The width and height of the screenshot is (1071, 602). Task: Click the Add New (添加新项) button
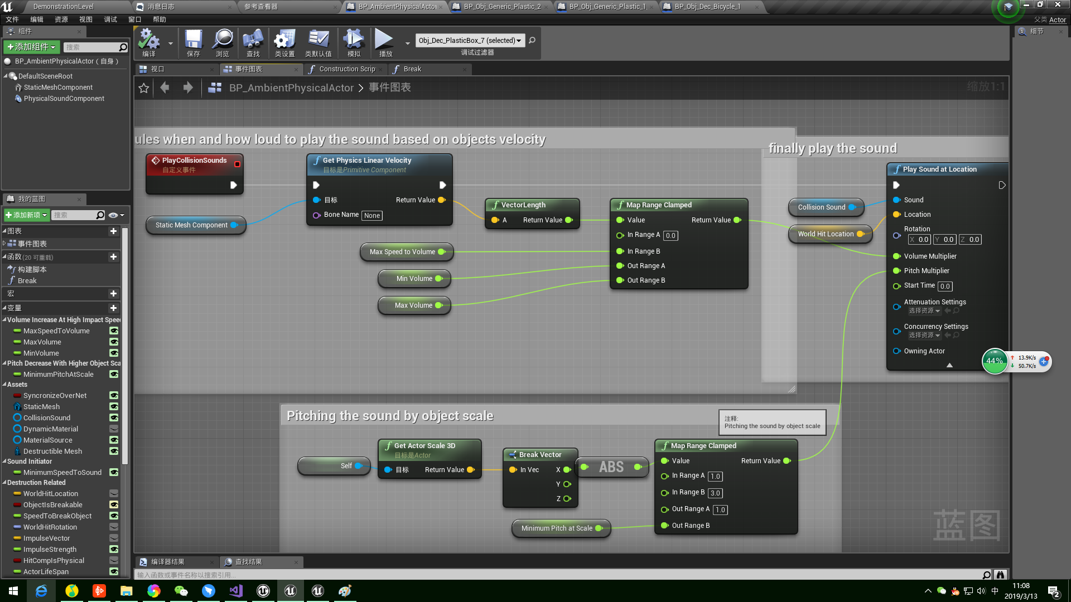26,215
